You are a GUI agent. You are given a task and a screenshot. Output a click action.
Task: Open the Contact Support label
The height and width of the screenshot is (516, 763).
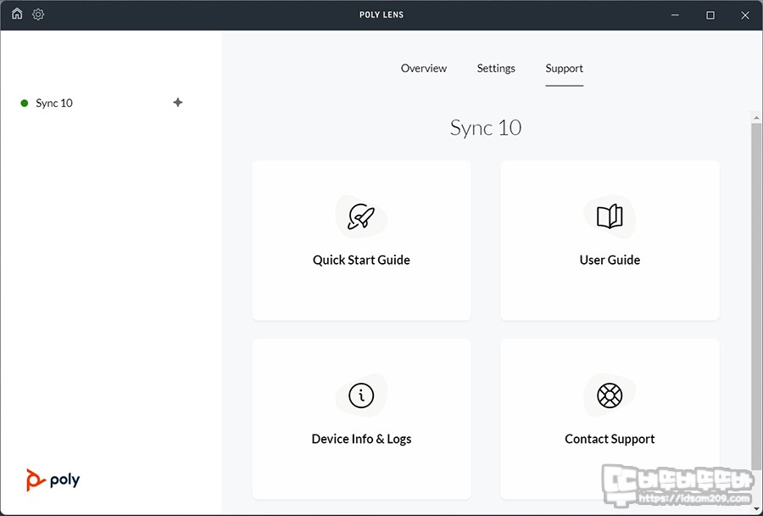pos(610,439)
